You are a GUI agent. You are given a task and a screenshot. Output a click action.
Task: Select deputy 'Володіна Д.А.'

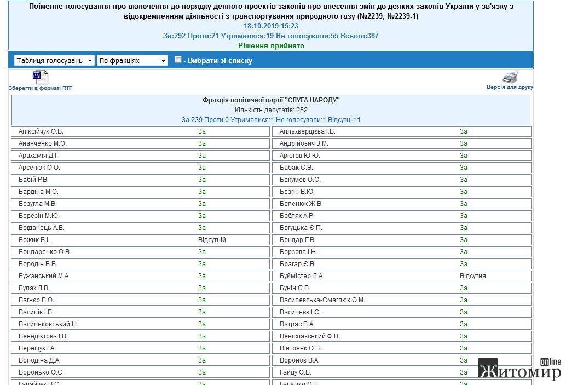tap(39, 360)
